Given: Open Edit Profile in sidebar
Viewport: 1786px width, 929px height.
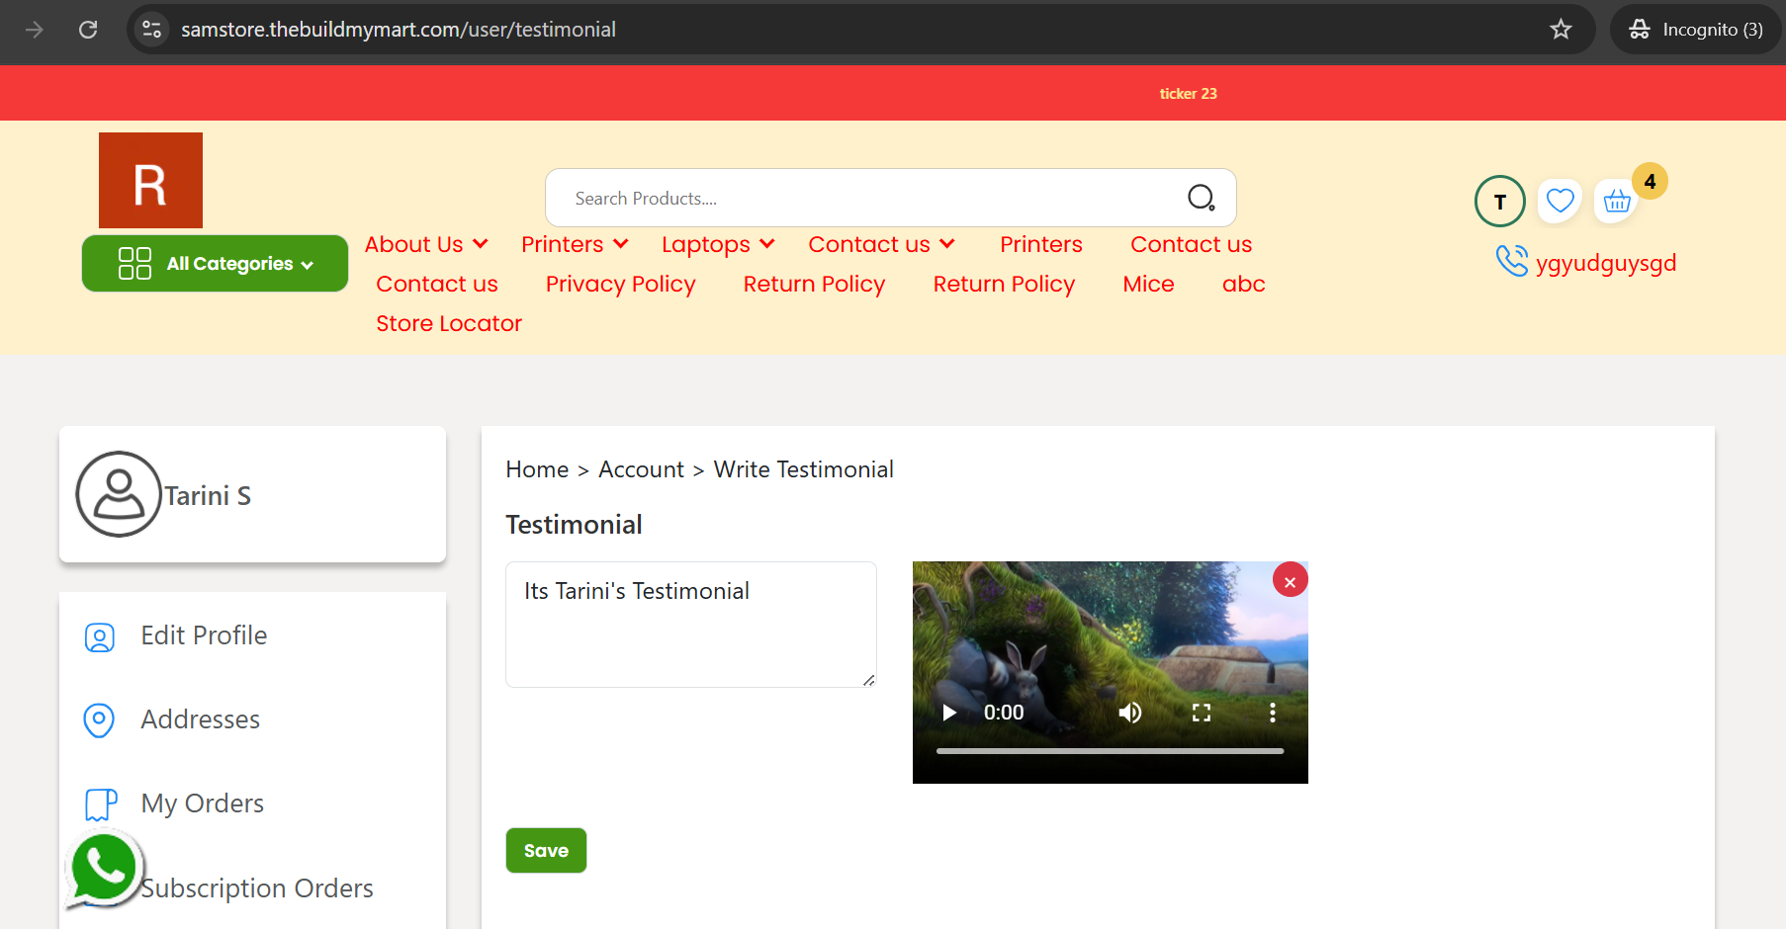Looking at the screenshot, I should (x=204, y=635).
